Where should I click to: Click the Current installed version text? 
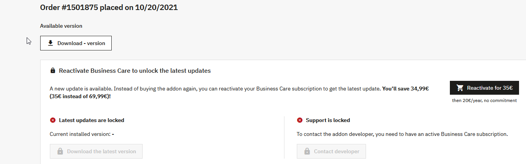pyautogui.click(x=82, y=134)
